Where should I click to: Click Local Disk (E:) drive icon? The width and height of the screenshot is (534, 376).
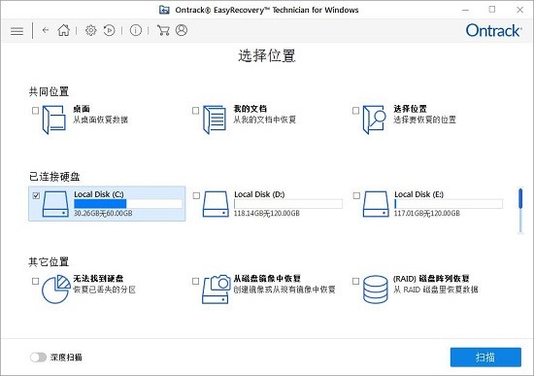[376, 204]
